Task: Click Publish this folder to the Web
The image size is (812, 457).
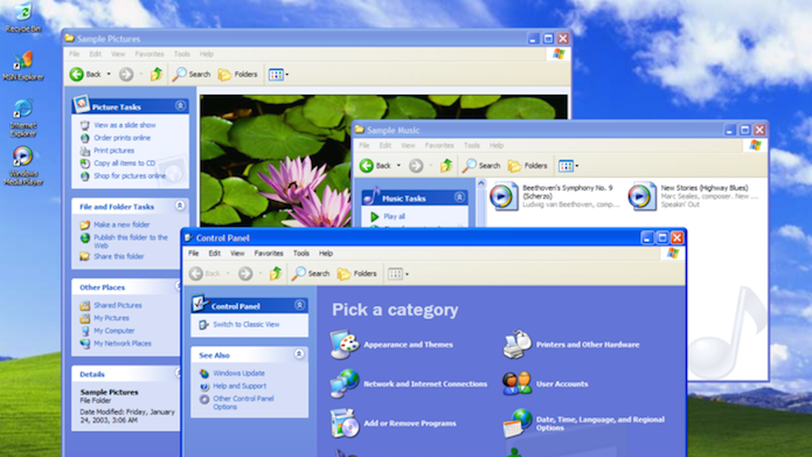Action: click(131, 241)
